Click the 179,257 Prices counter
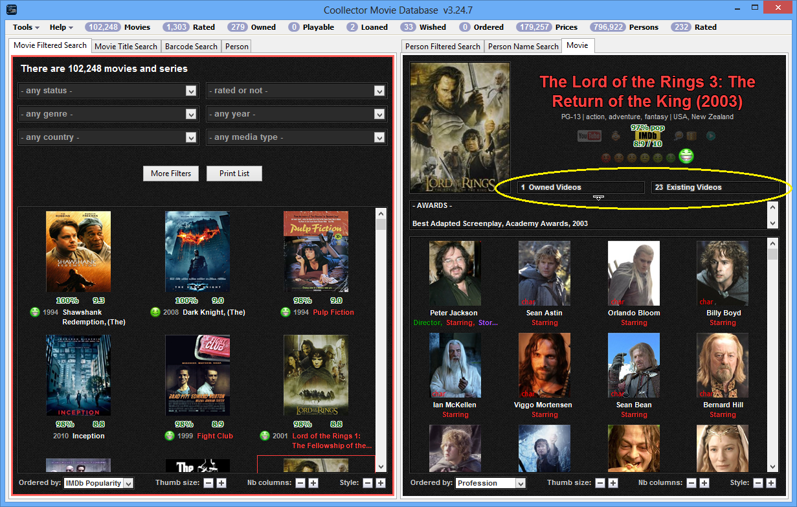The height and width of the screenshot is (507, 797). [x=547, y=27]
